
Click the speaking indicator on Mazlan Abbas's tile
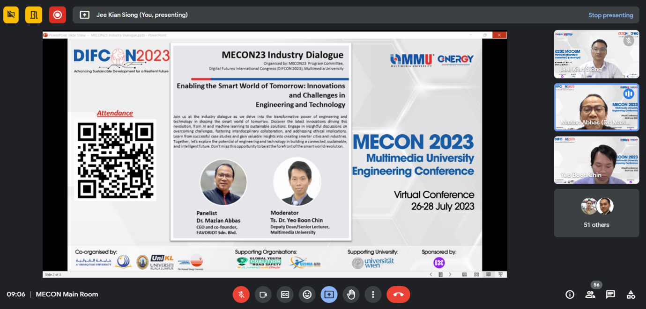click(x=629, y=93)
